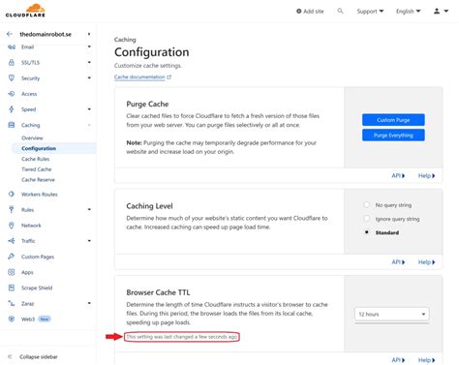The height and width of the screenshot is (365, 459).
Task: Open Custom Pages menu item
Action: pyautogui.click(x=38, y=257)
